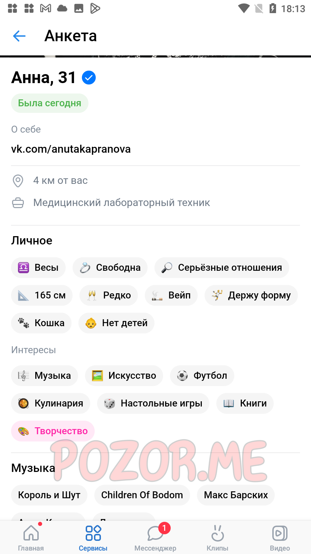The width and height of the screenshot is (311, 554).
Task: Select the Весы zodiac chip
Action: (38, 268)
